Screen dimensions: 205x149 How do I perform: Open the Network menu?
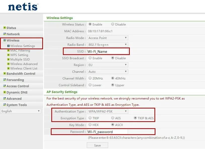13,34
